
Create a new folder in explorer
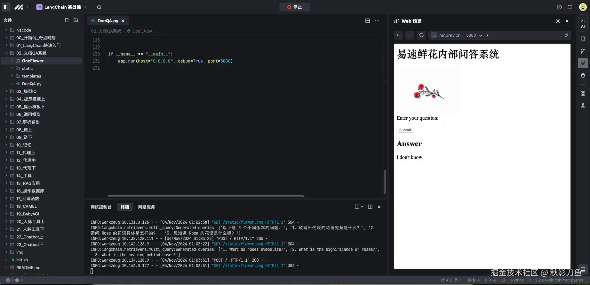tap(76, 20)
